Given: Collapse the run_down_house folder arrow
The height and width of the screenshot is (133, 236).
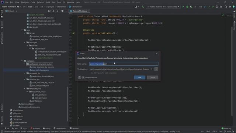Looking at the screenshot, I should pyautogui.click(x=27, y=92).
